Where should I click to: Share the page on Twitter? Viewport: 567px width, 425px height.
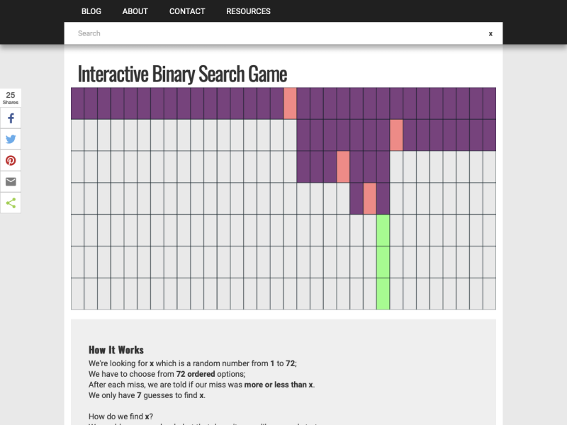coord(11,140)
